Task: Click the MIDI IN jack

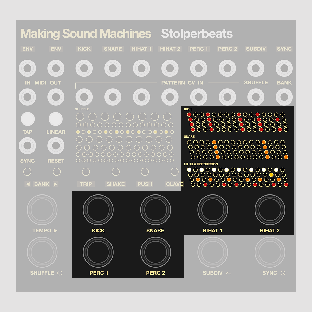Action: [27, 97]
